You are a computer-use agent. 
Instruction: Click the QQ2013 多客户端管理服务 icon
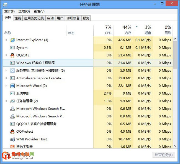coord(12,124)
